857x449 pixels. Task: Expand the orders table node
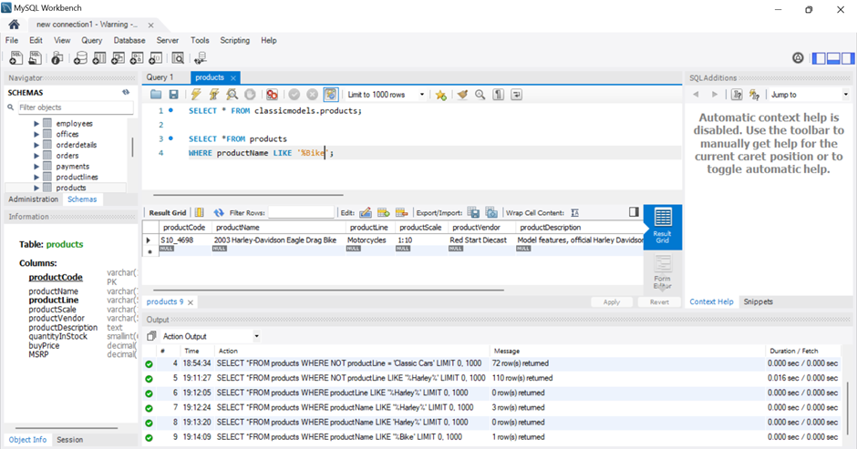tap(36, 156)
